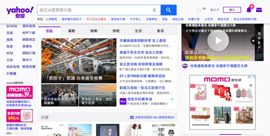Click the 山神颱風 trending link
The width and height of the screenshot is (270, 136).
tap(51, 19)
